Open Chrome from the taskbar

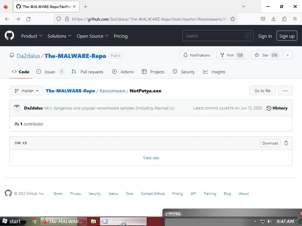point(34,221)
